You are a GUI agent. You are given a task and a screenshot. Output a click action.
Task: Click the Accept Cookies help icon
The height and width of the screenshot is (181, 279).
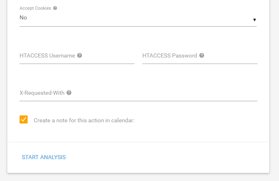tap(55, 8)
